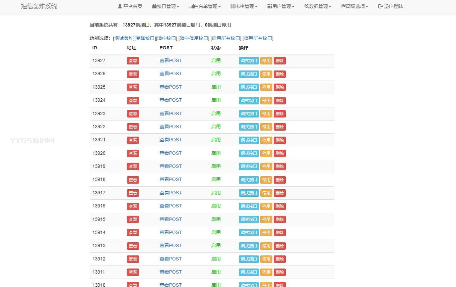
Task: Open the 查看POST link for ID 13916
Action: click(171, 206)
